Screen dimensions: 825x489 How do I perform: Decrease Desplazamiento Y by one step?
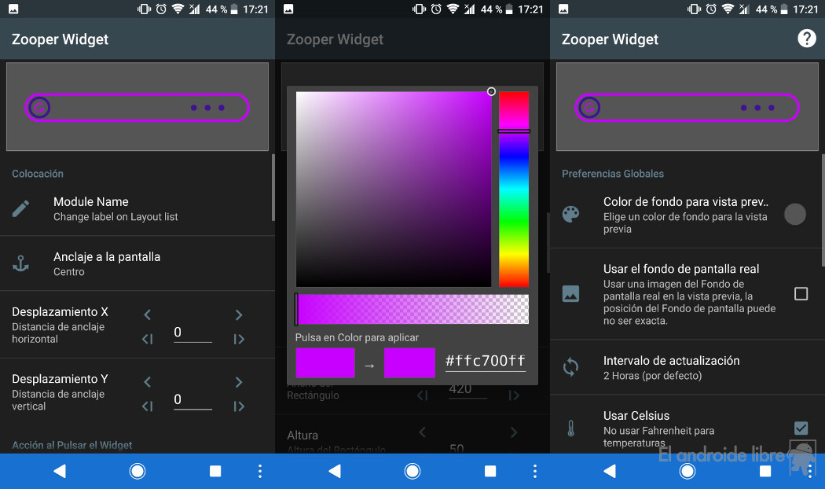(x=148, y=381)
